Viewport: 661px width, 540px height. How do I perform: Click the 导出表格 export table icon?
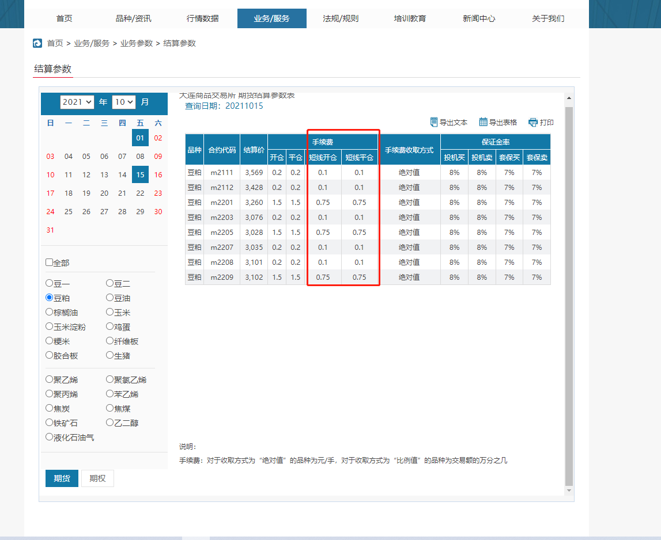coord(483,122)
